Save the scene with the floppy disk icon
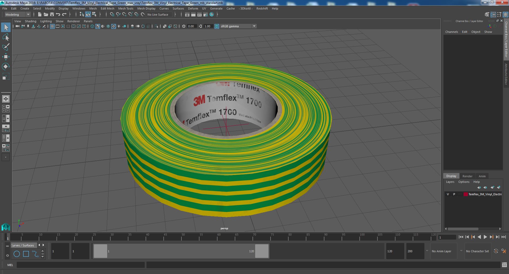 pyautogui.click(x=52, y=15)
